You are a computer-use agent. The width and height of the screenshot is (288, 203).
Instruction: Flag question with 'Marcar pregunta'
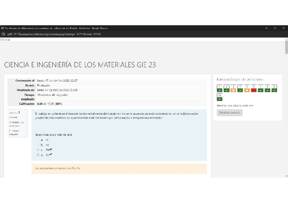click(x=14, y=132)
